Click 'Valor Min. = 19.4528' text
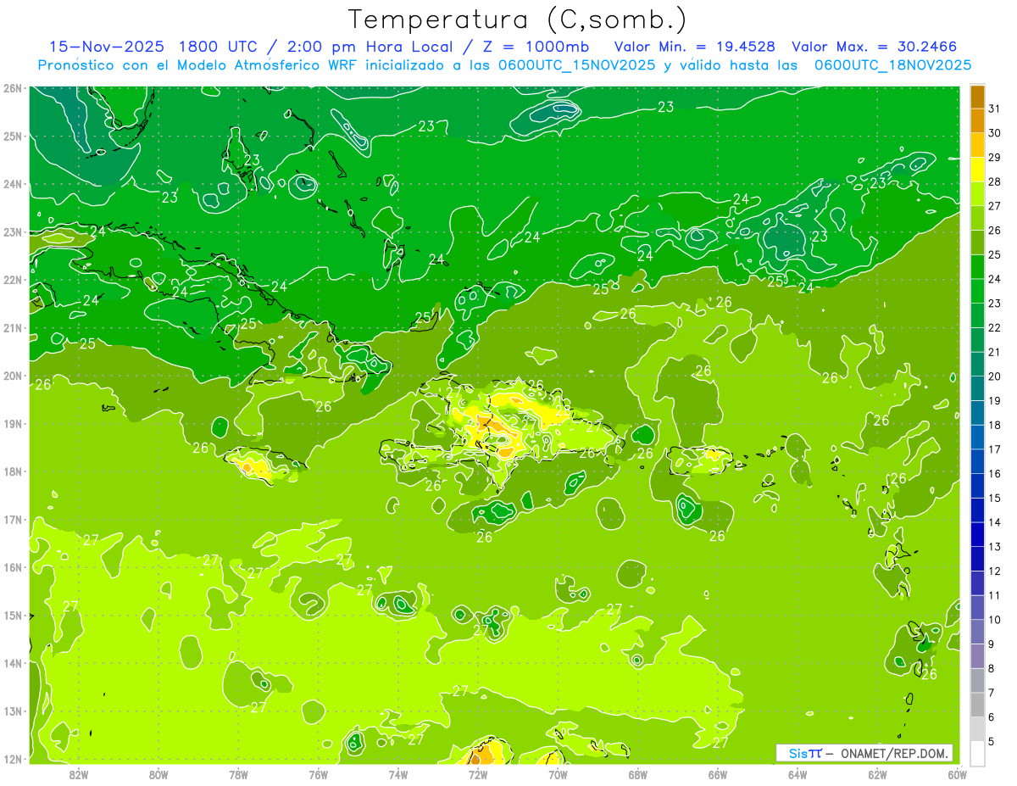Screen dimensions: 1017x786 pos(694,47)
